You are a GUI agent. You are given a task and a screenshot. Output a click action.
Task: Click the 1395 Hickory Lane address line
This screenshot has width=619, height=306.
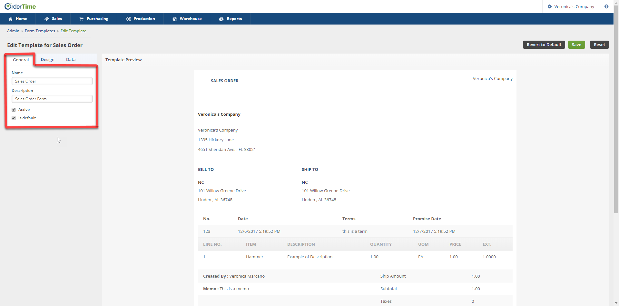216,140
